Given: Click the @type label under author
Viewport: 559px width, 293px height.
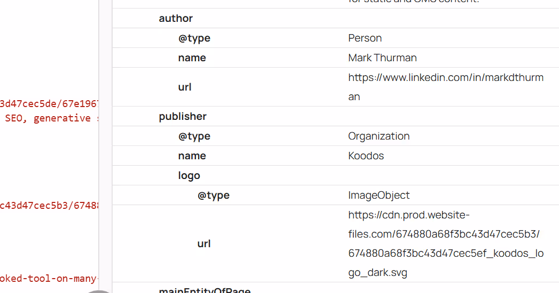Looking at the screenshot, I should click(x=194, y=38).
